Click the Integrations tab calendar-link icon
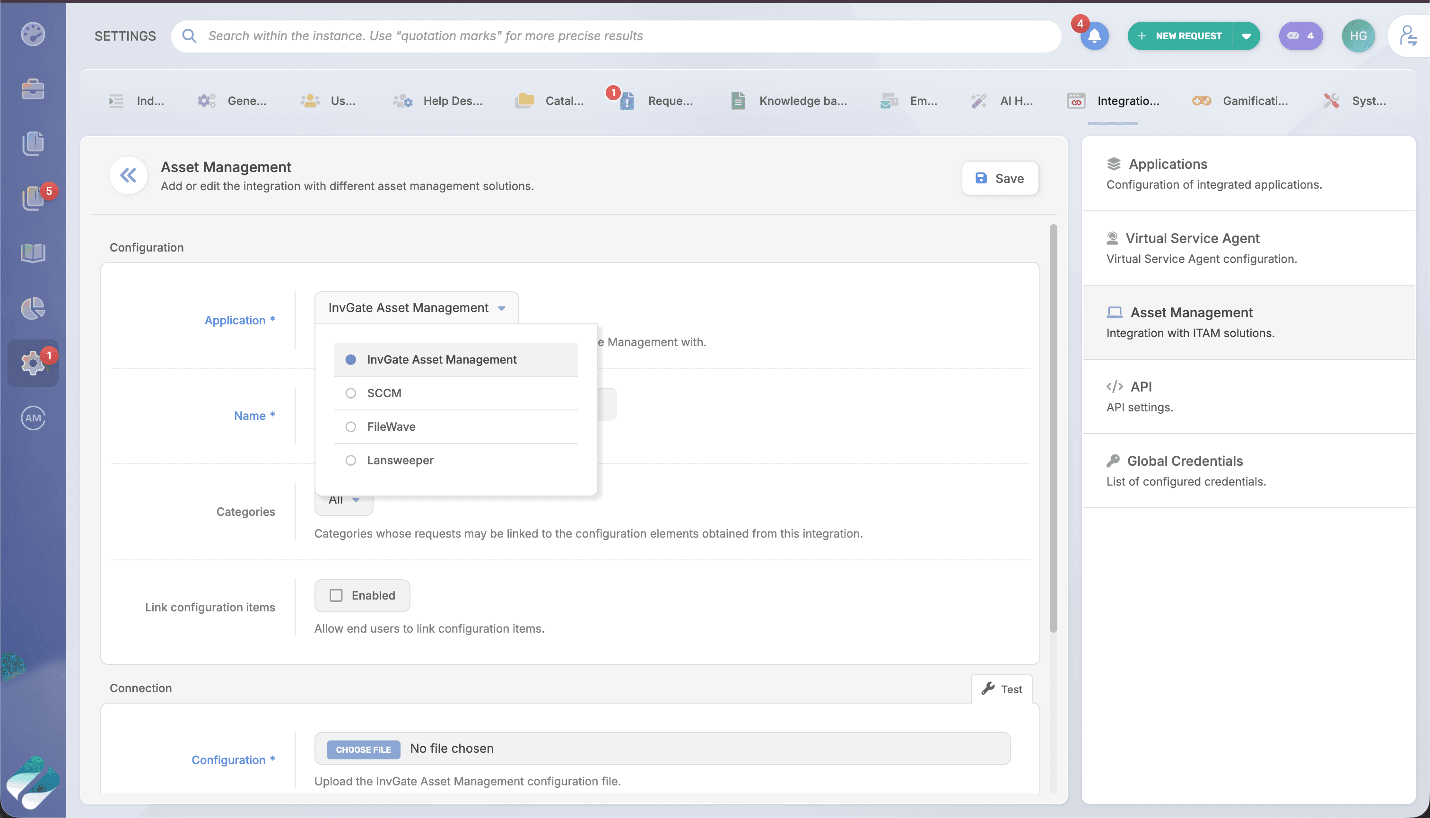 point(1076,101)
